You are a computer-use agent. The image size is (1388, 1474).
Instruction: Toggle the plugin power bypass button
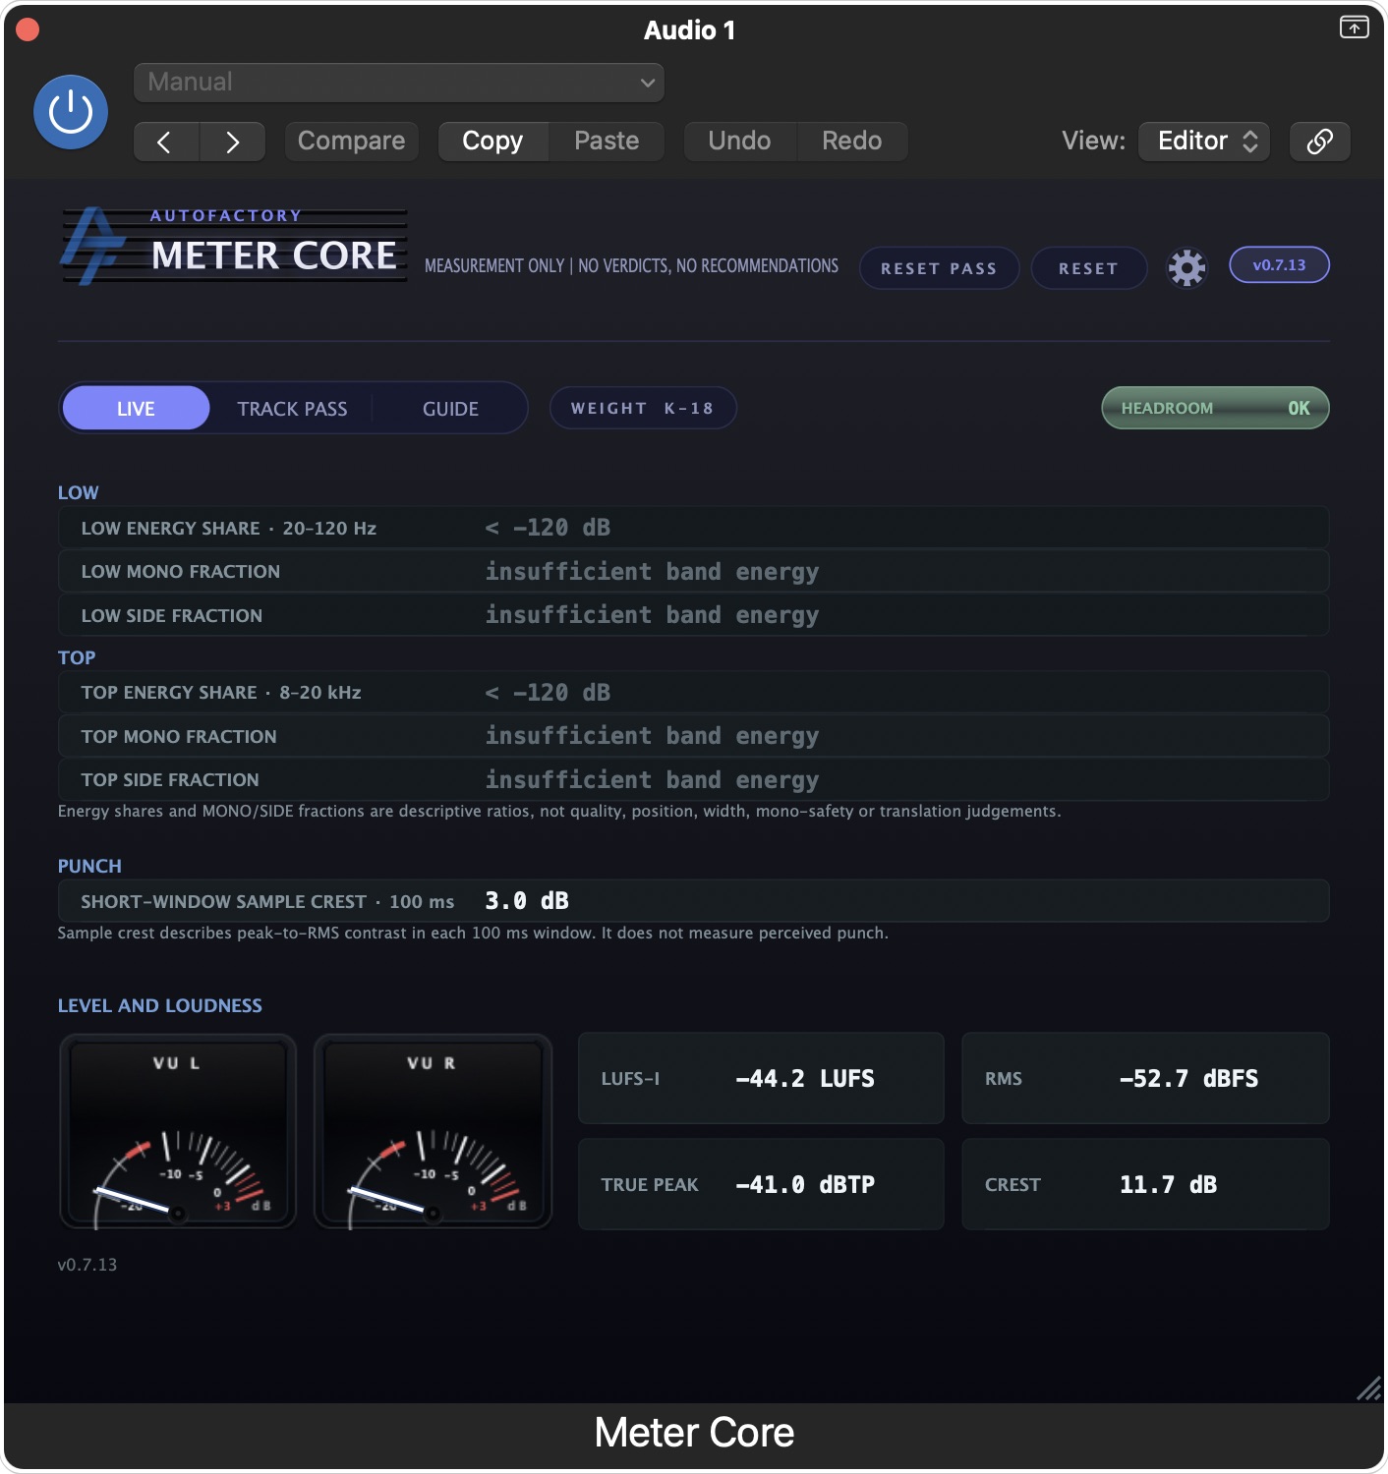[71, 112]
